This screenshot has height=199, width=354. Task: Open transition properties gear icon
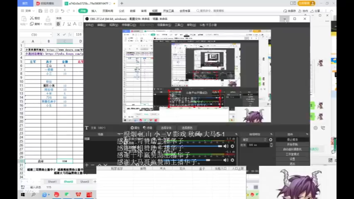pos(271,140)
